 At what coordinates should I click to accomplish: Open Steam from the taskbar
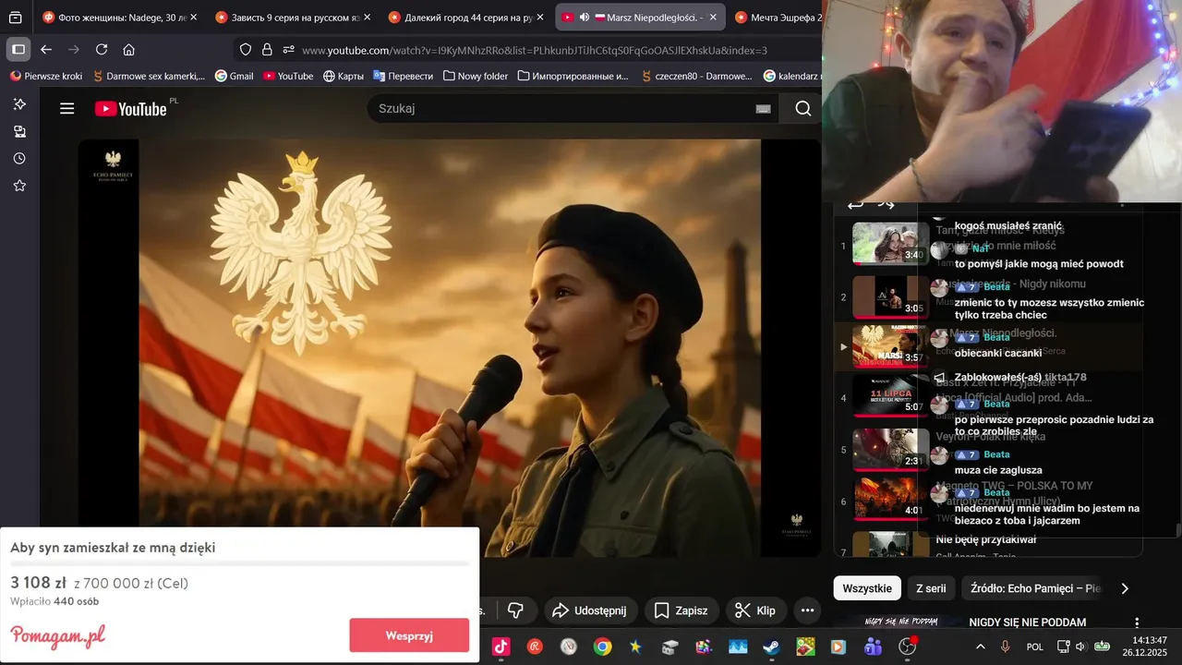pyautogui.click(x=770, y=647)
